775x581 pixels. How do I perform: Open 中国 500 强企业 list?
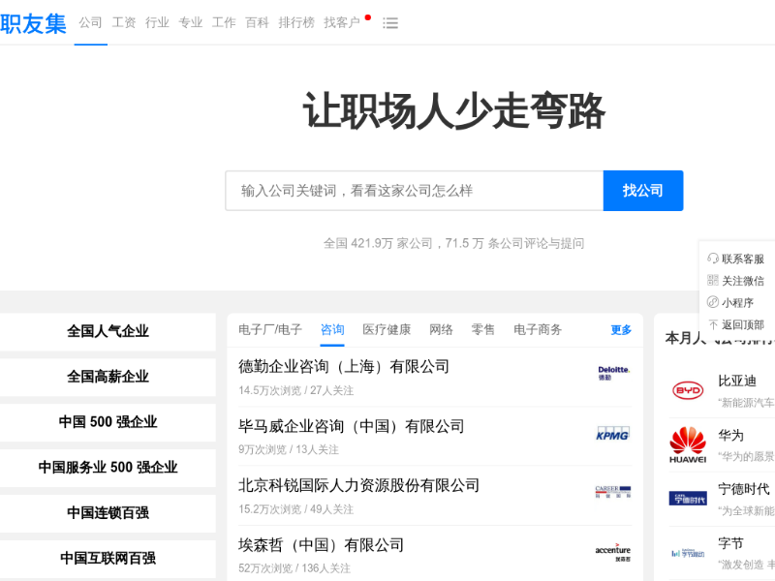point(108,422)
